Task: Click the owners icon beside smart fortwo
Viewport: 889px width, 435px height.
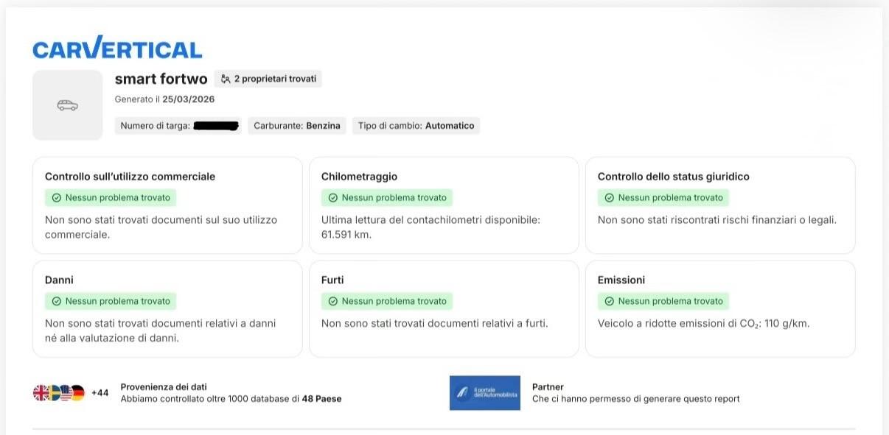Action: 226,79
